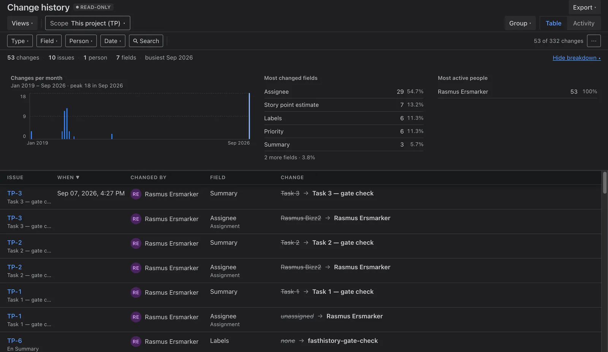
Task: Click '2 more fields · 3.8%' text
Action: pyautogui.click(x=290, y=157)
